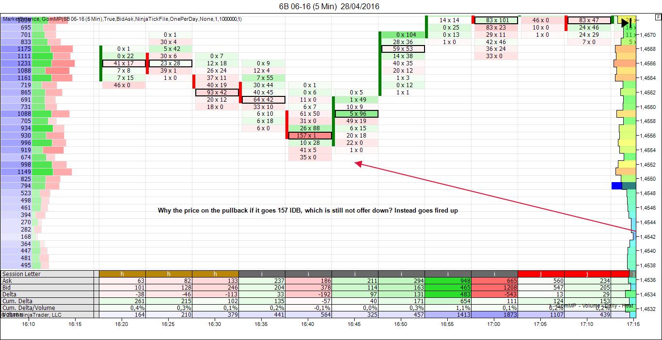Select the 83 x 47 outlined cell
Image resolution: width=662 pixels, height=340 pixels.
pyautogui.click(x=589, y=20)
